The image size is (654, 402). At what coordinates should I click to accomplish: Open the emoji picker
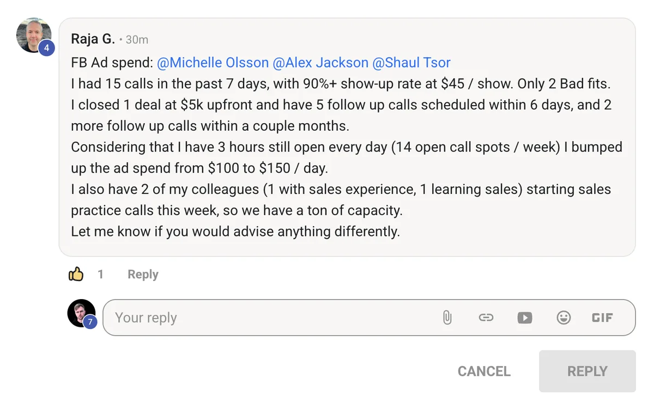[x=564, y=318]
